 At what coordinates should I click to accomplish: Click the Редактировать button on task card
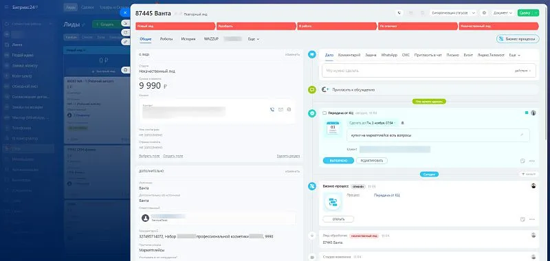click(372, 161)
